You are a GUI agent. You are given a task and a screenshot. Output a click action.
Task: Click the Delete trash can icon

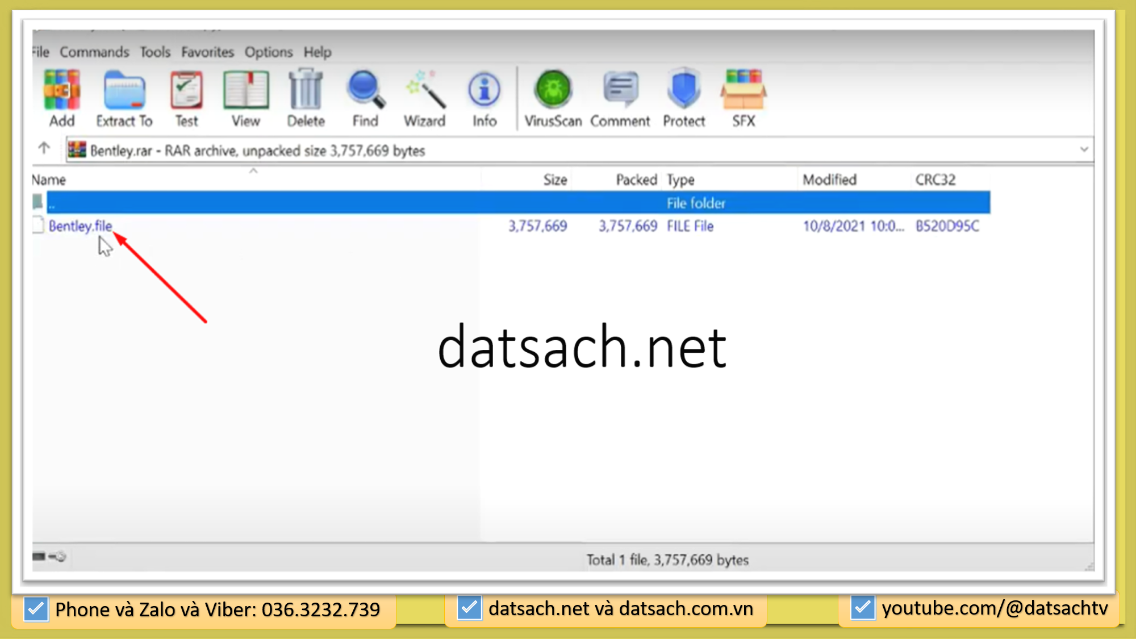pos(306,90)
